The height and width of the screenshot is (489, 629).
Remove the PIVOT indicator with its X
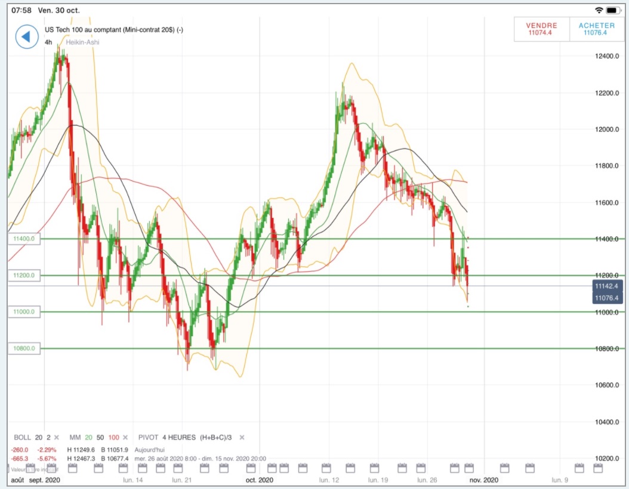click(x=242, y=438)
